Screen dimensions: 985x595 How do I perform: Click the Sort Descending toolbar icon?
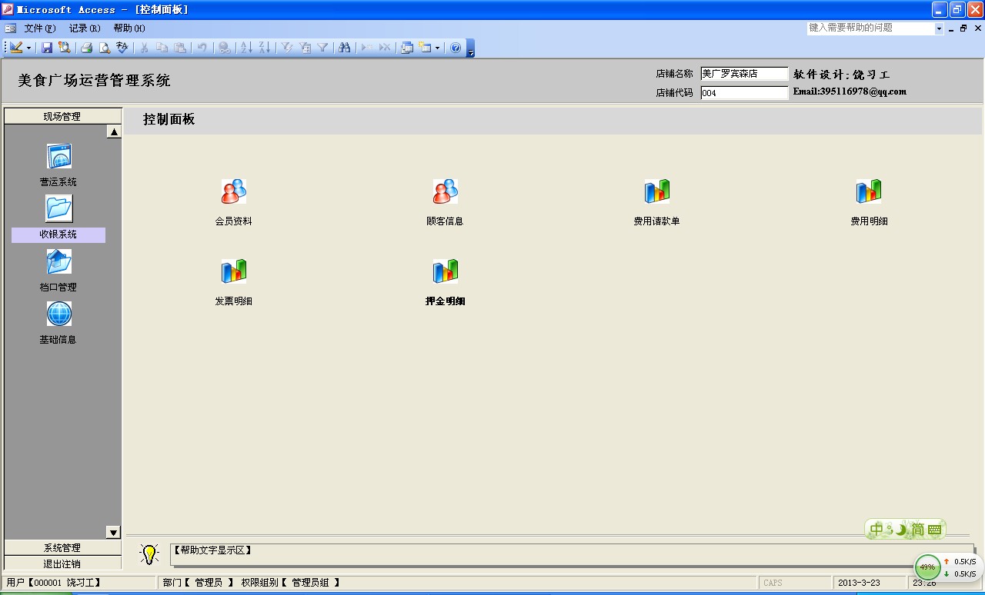[x=265, y=48]
